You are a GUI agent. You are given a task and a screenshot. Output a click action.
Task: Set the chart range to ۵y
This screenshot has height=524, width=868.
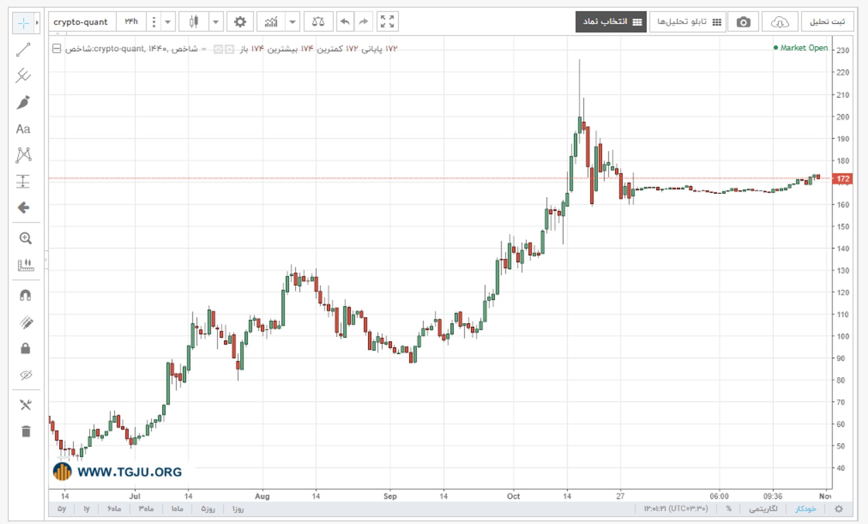[x=62, y=509]
